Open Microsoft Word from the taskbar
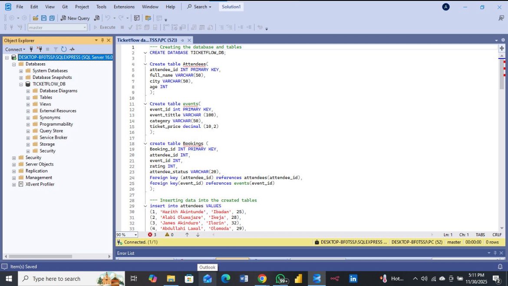Viewport: 508px width, 286px height. 244,279
